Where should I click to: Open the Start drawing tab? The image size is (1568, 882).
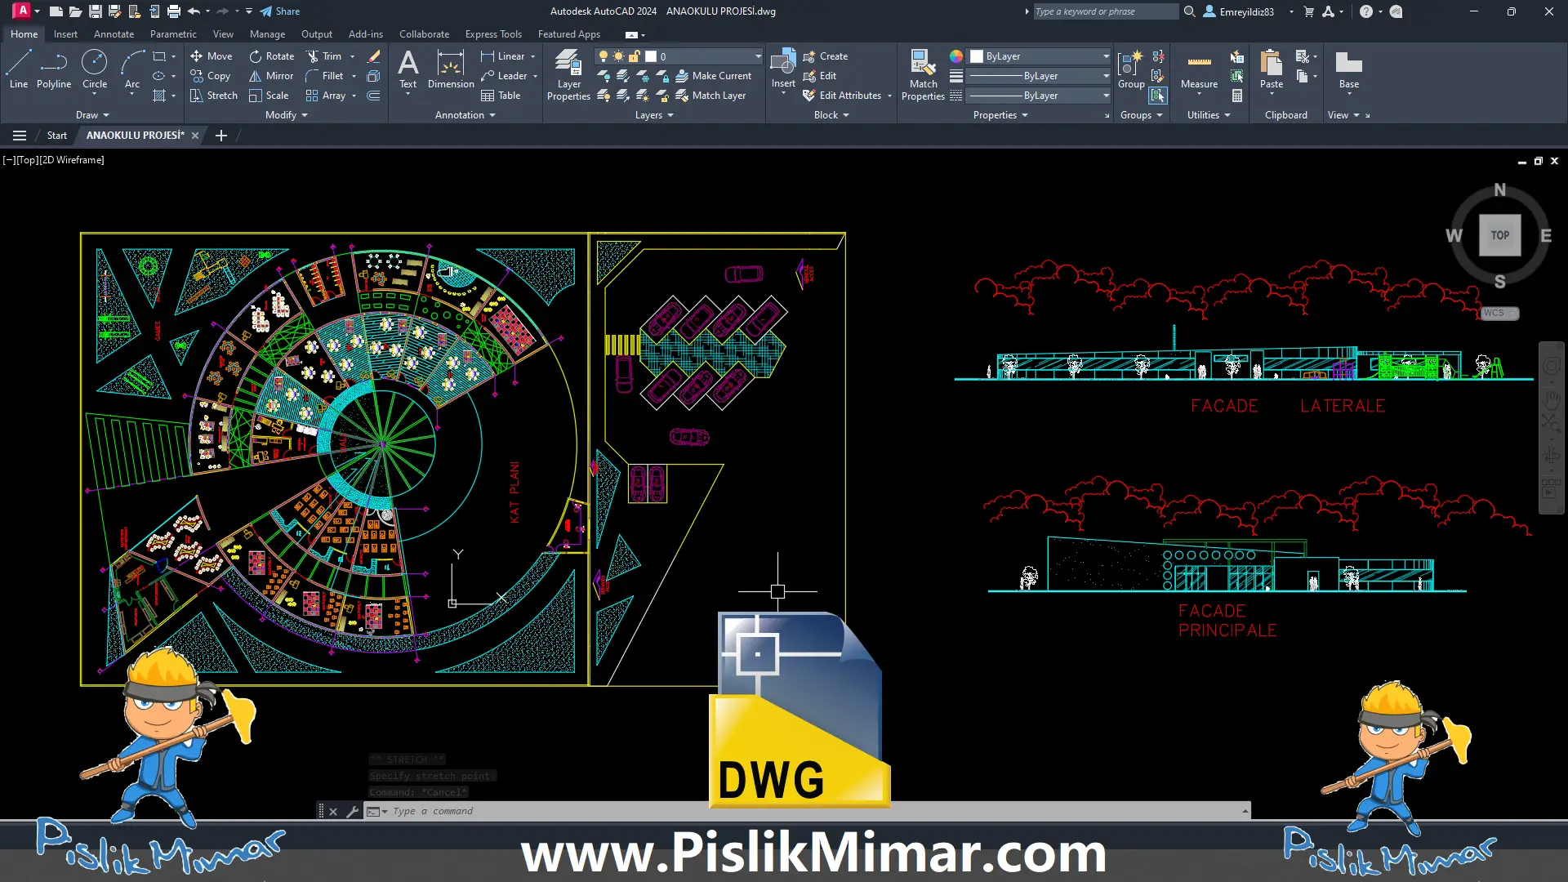pos(56,136)
